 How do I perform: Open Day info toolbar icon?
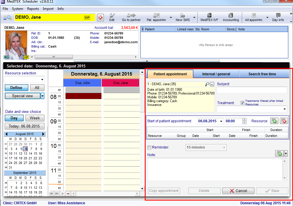[278, 17]
